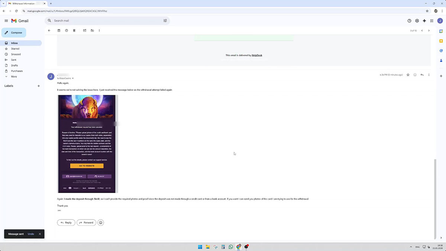Expand recipient details next to BizzoCasino

[x=73, y=78]
